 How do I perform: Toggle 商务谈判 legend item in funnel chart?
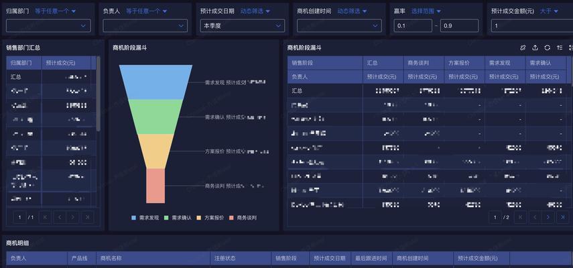point(243,218)
